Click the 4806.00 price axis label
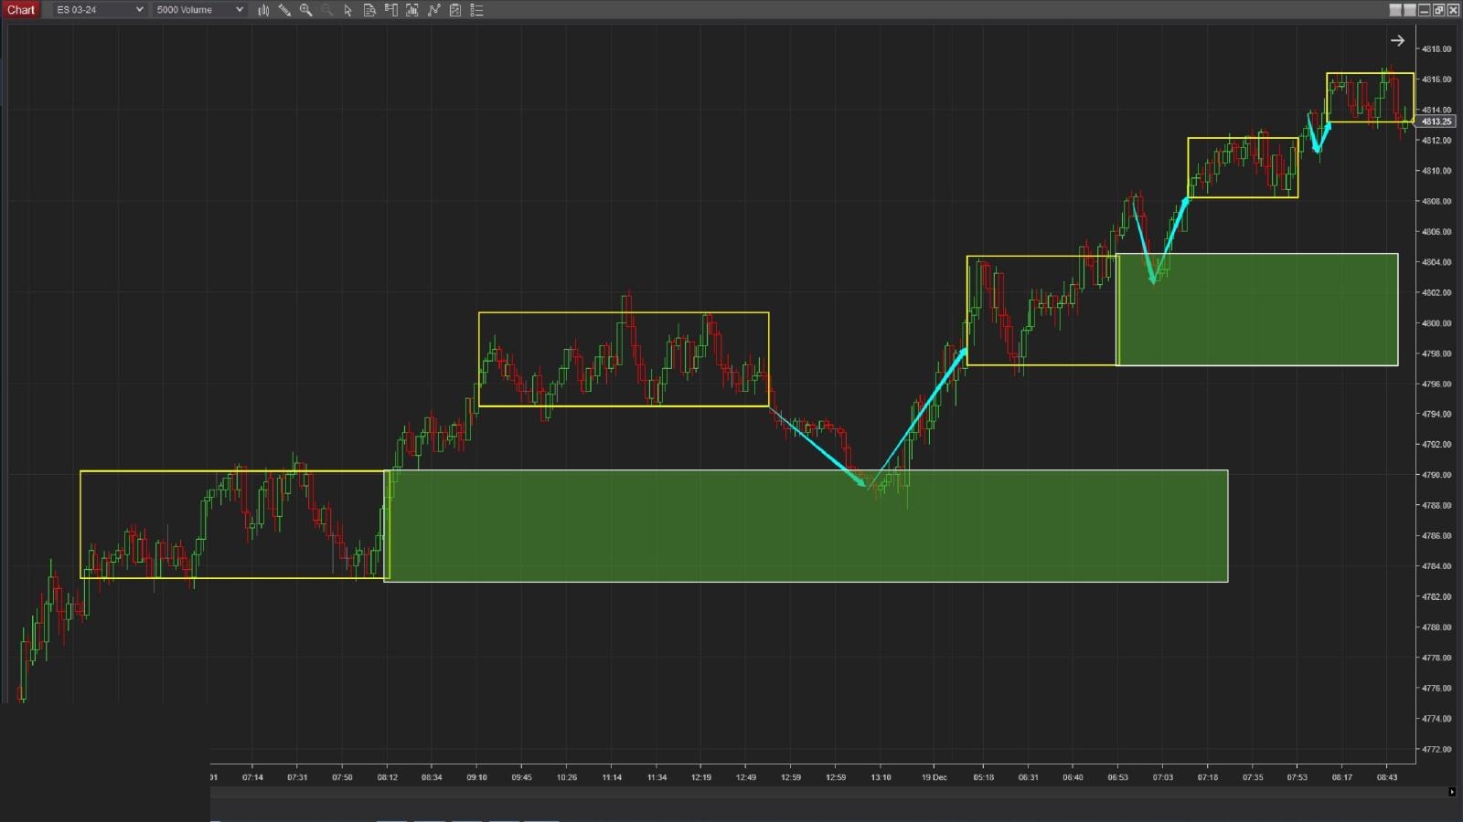 pyautogui.click(x=1436, y=232)
